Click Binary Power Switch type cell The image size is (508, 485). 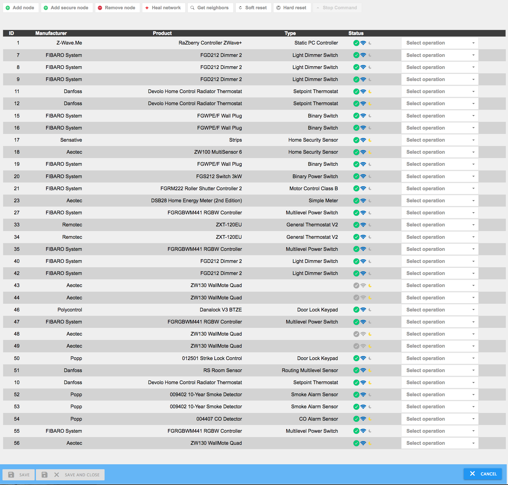click(315, 176)
